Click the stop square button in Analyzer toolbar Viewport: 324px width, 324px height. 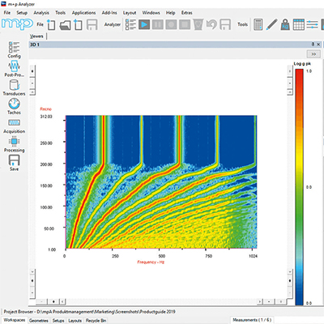click(x=185, y=24)
